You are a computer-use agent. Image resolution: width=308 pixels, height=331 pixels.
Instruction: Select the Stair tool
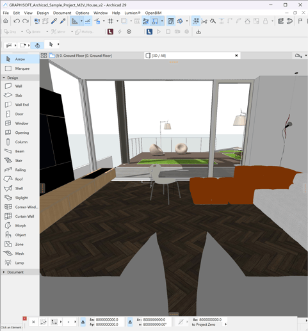coord(20,161)
